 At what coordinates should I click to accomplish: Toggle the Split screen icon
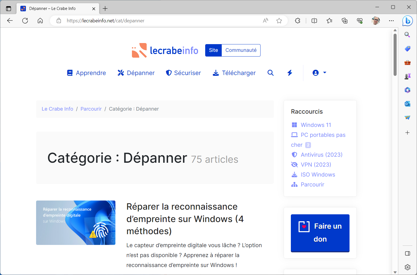[314, 21]
